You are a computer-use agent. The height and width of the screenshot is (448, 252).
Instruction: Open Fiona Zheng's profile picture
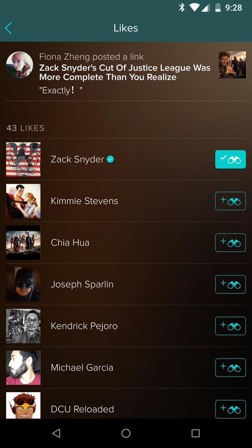click(19, 65)
